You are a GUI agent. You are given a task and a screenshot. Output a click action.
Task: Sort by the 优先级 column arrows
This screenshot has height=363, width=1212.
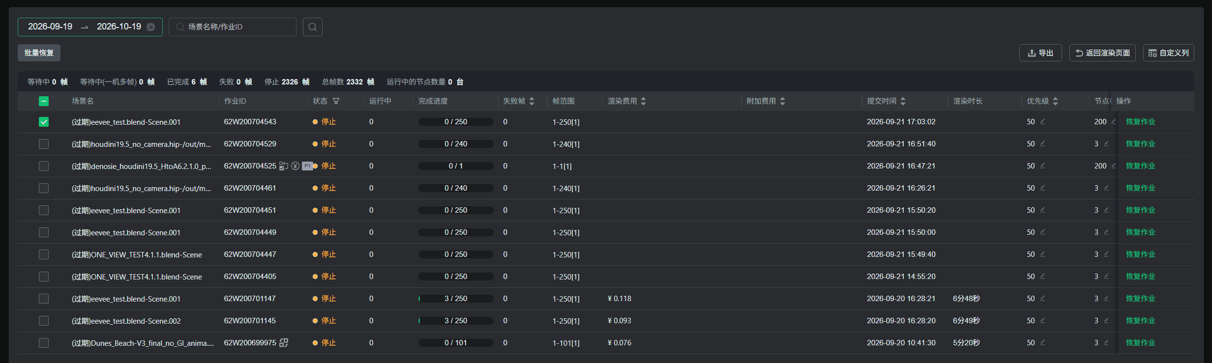click(1055, 101)
